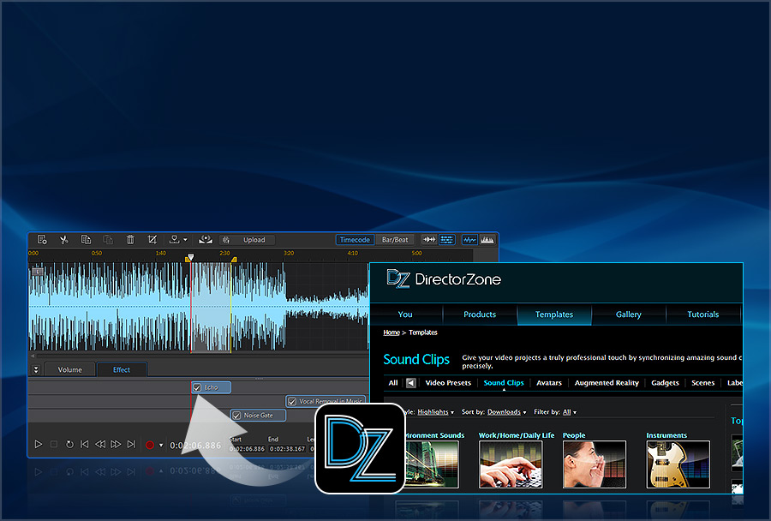771x521 pixels.
Task: Open the You menu in DirectorZone
Action: tap(405, 314)
